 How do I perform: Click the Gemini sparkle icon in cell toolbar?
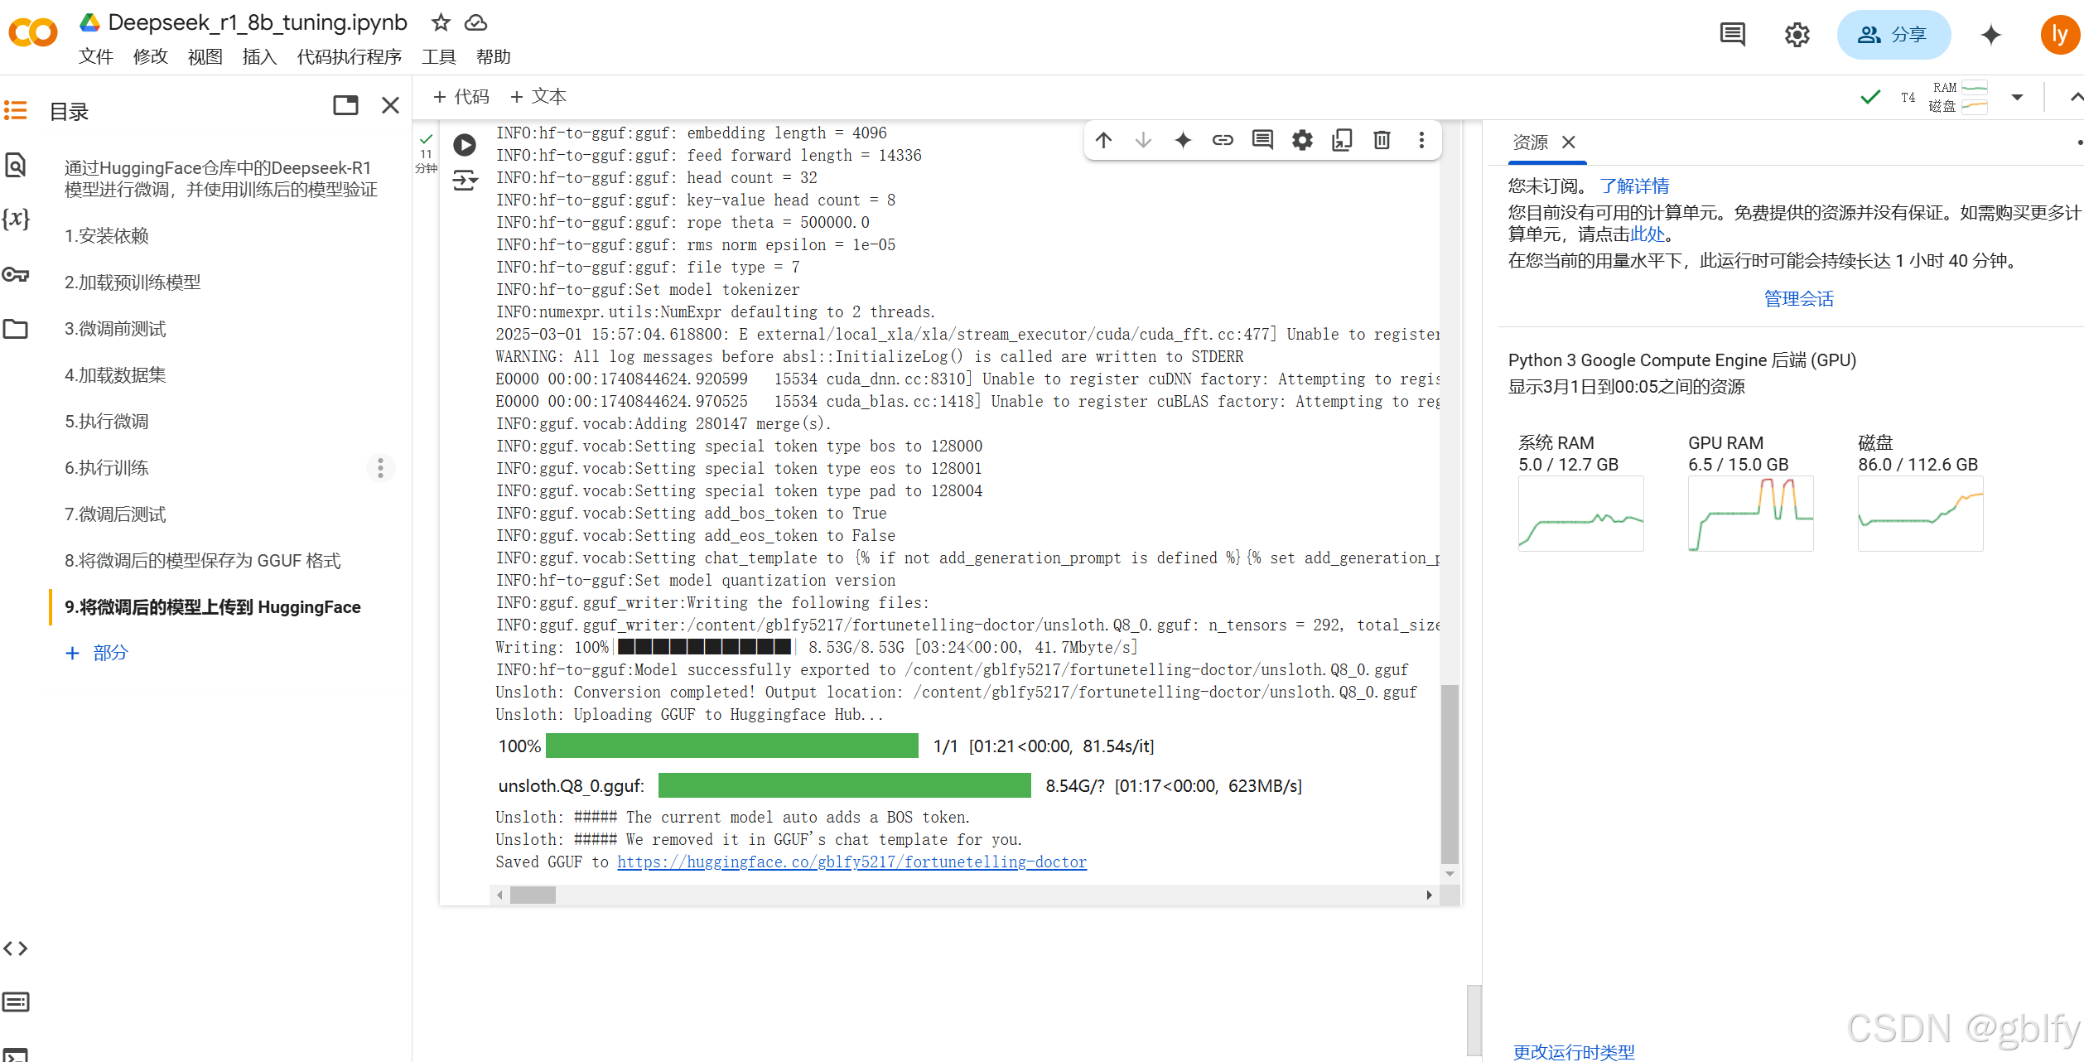click(x=1183, y=140)
